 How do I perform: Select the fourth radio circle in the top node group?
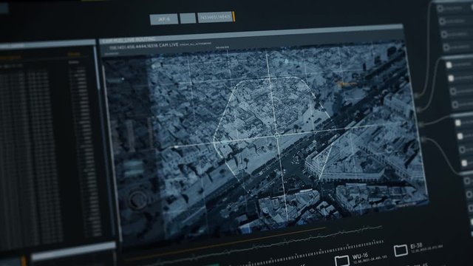pyautogui.click(x=446, y=47)
